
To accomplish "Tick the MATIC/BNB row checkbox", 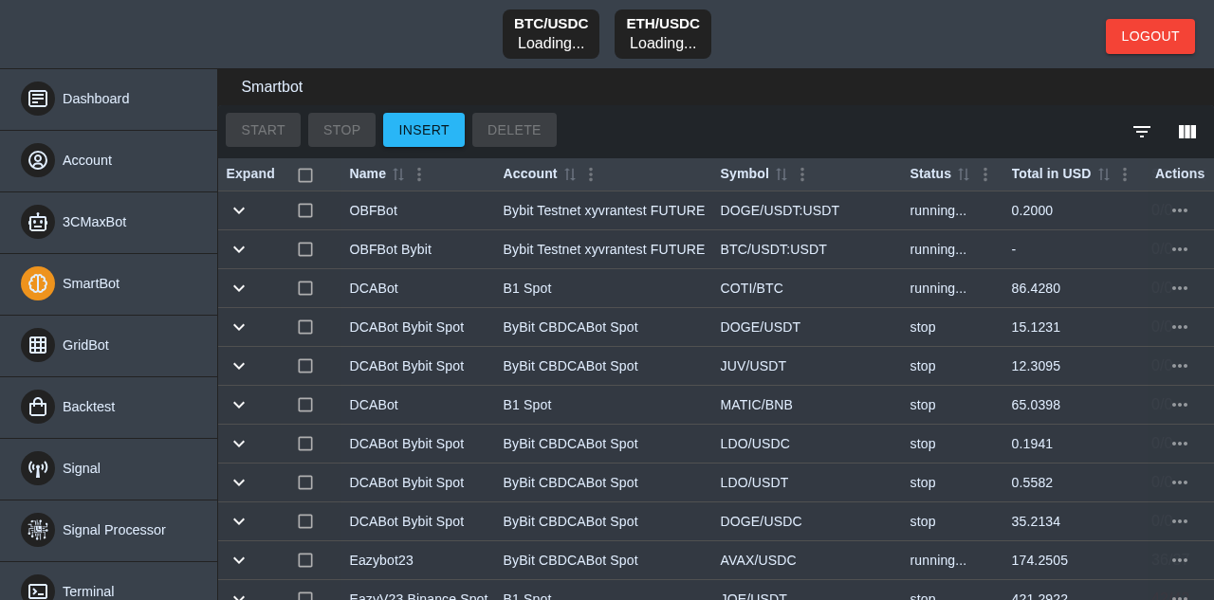I will tap(305, 405).
